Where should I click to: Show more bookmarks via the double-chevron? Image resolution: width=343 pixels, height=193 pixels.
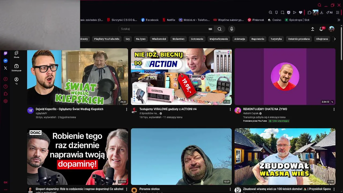click(x=339, y=20)
